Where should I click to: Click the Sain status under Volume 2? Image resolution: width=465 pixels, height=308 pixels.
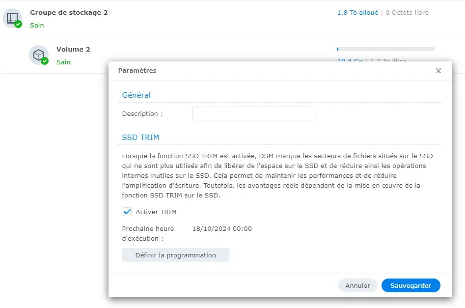[63, 62]
